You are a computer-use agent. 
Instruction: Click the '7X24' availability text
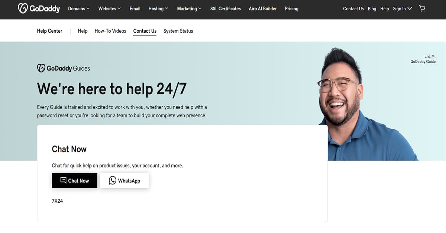click(57, 201)
